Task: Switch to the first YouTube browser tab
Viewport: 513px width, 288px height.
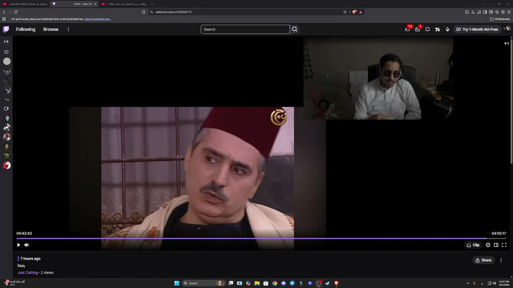Action: click(x=25, y=4)
